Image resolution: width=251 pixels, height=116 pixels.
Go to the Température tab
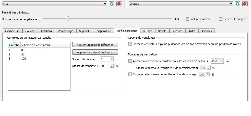103,31
